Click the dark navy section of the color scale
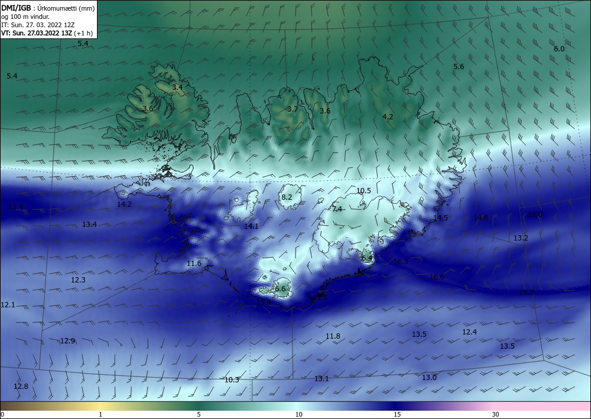 click(396, 406)
